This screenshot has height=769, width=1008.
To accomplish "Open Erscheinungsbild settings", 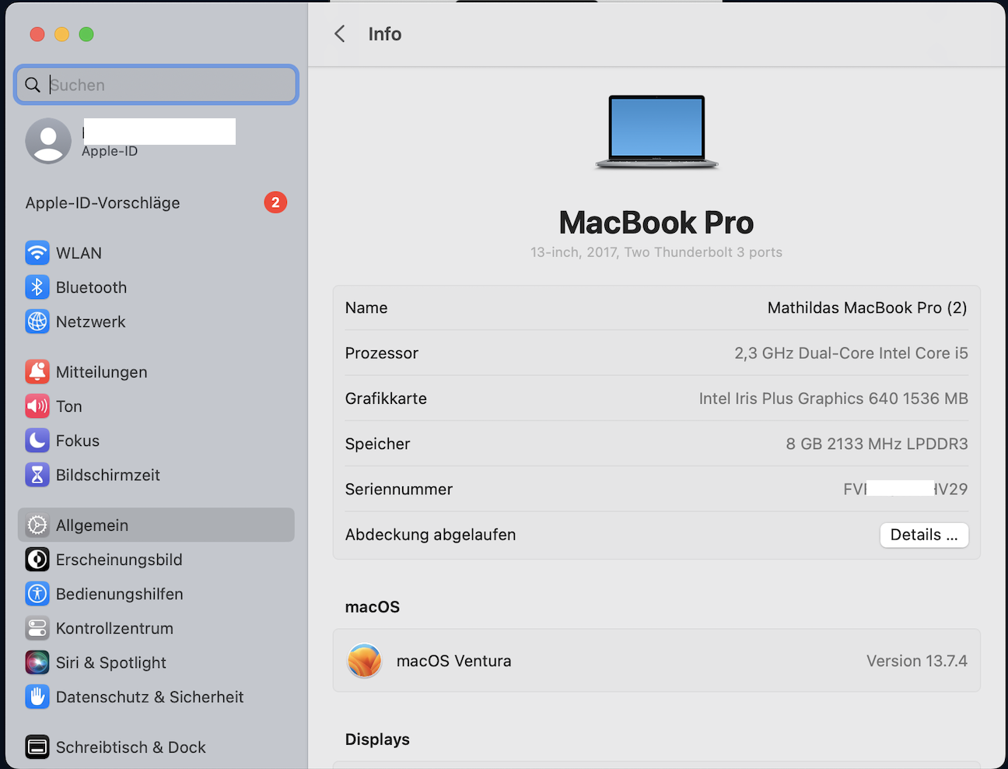I will (x=156, y=560).
